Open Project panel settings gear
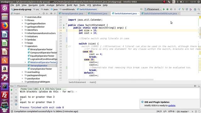Viewport: 201px width, 113px height. [x=51, y=13]
